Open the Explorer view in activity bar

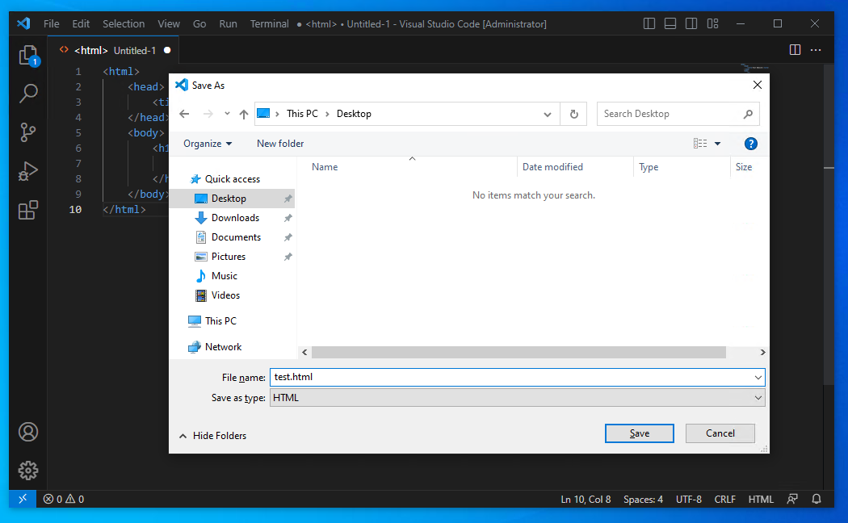(x=28, y=56)
